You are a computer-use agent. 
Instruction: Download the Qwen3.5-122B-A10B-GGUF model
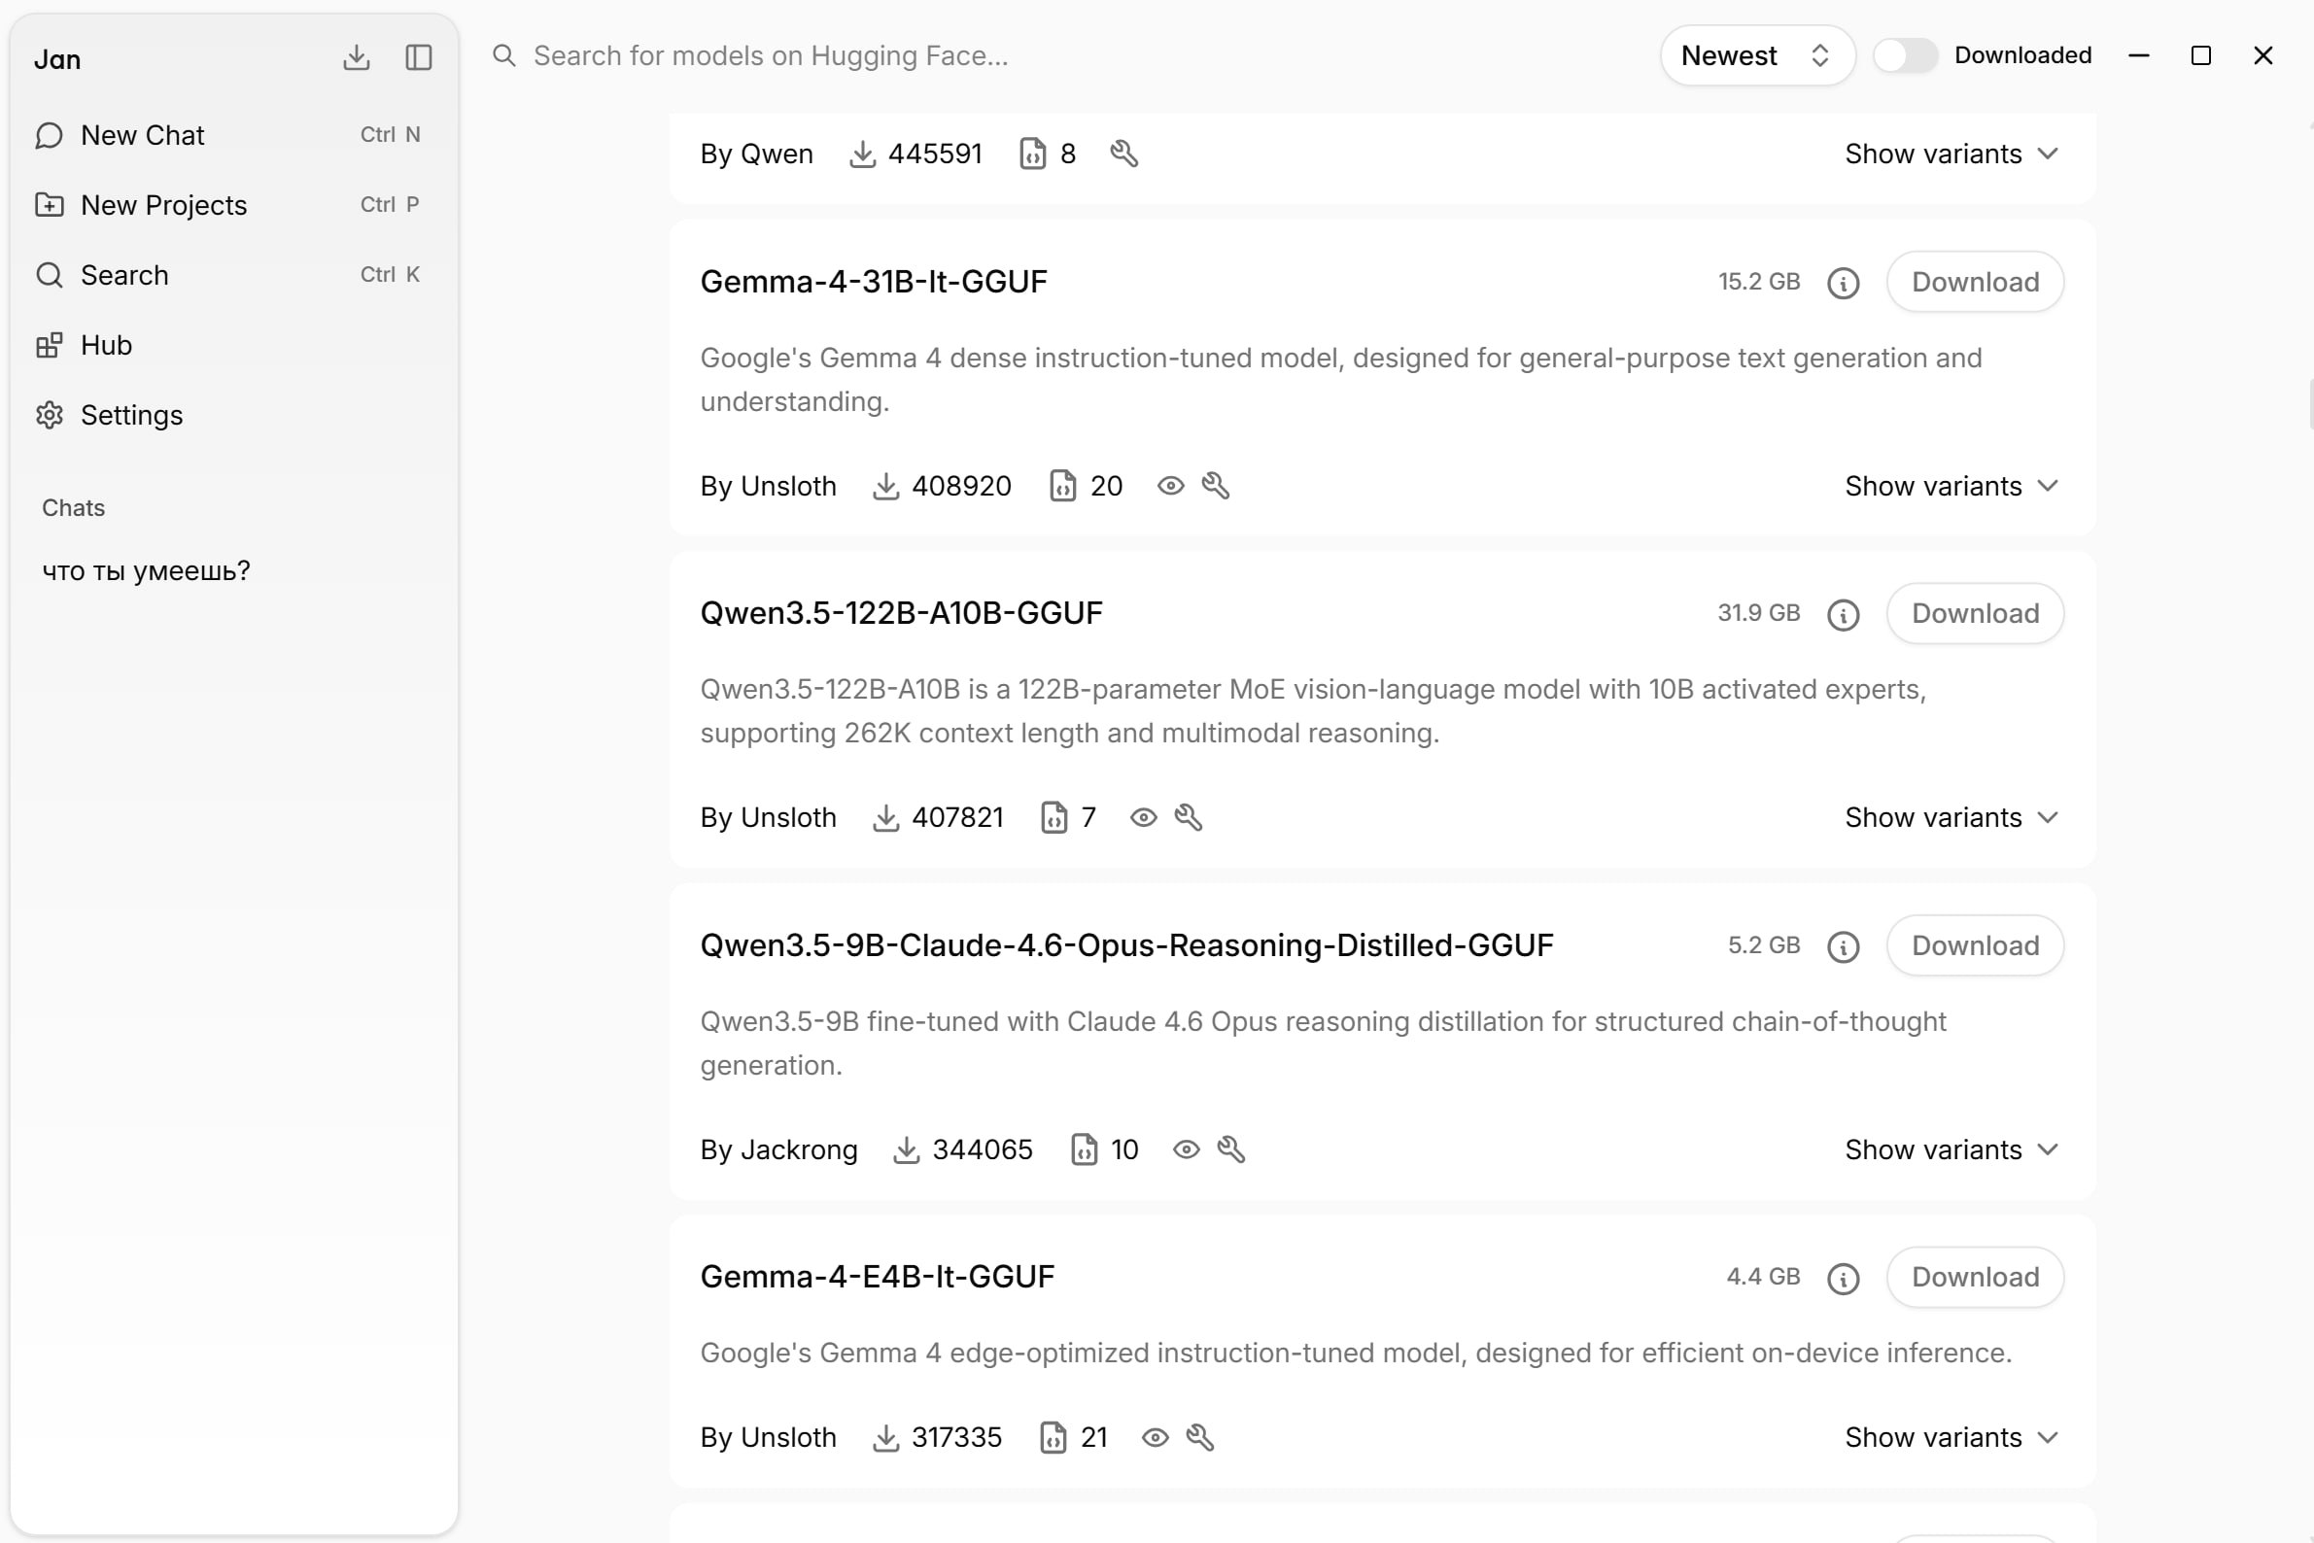click(1975, 614)
